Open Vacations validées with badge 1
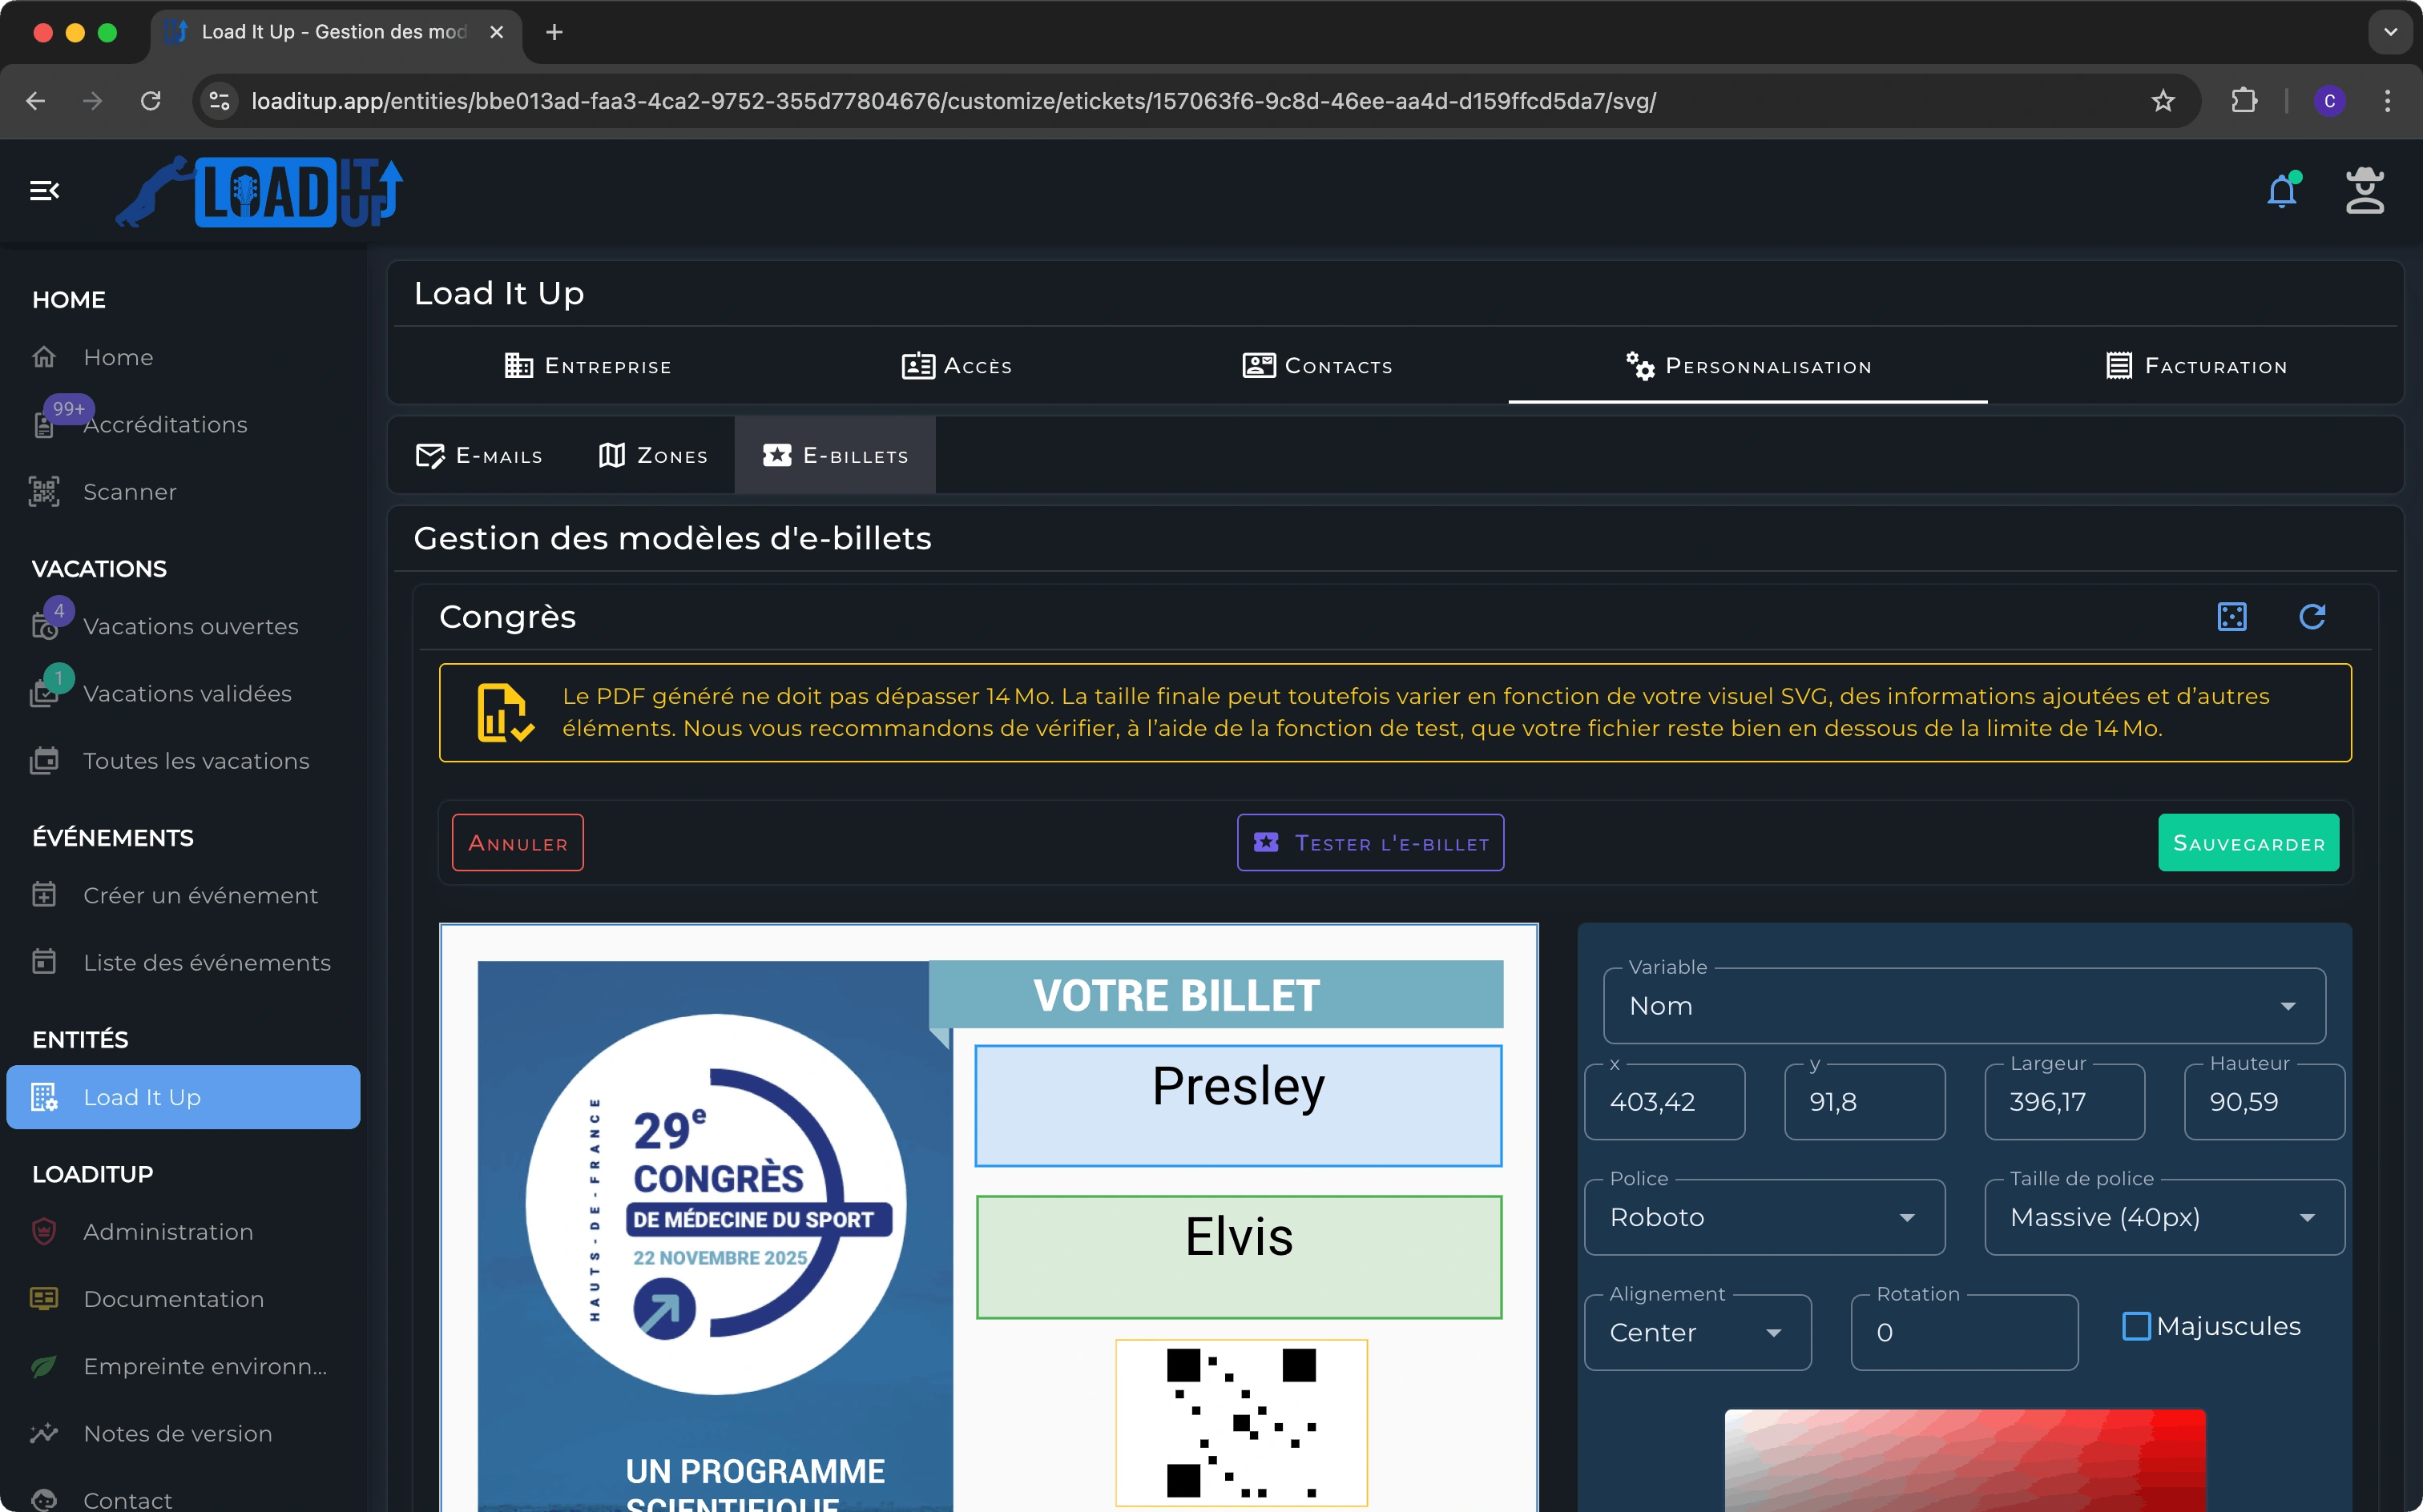Viewport: 2423px width, 1512px height. 187,693
